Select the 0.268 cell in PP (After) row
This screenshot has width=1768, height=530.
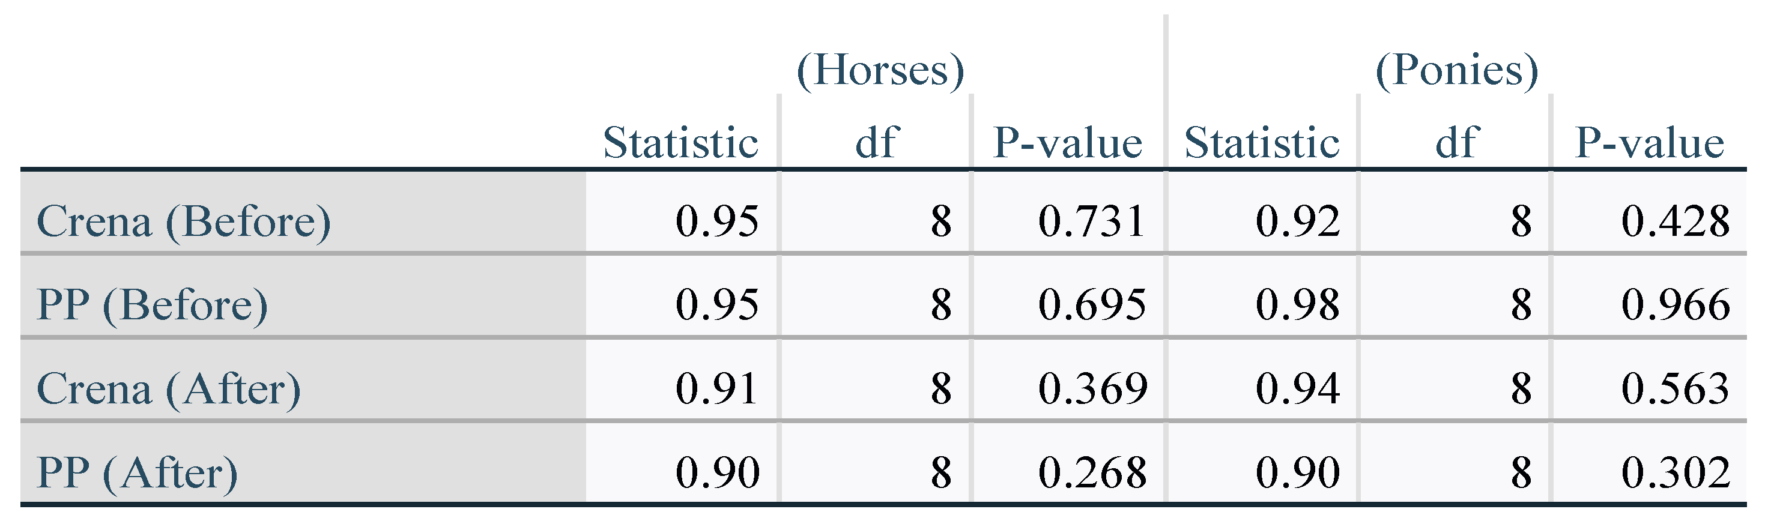coord(1092,473)
